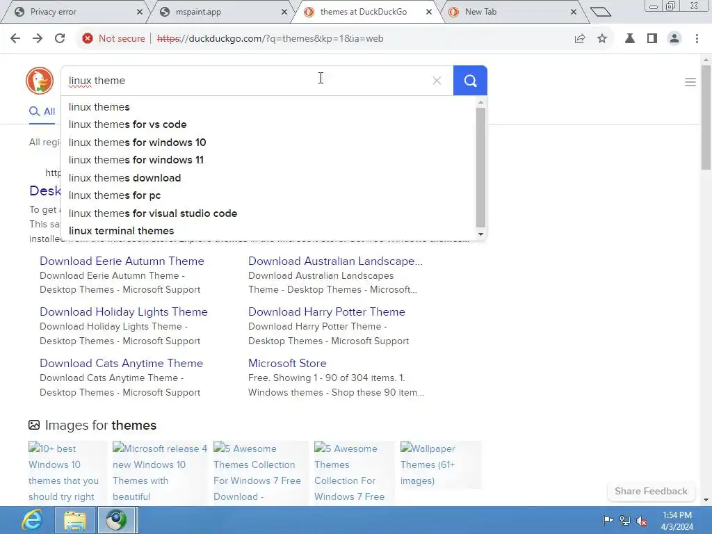
Task: Open Download Australian Landscape link
Action: point(335,261)
